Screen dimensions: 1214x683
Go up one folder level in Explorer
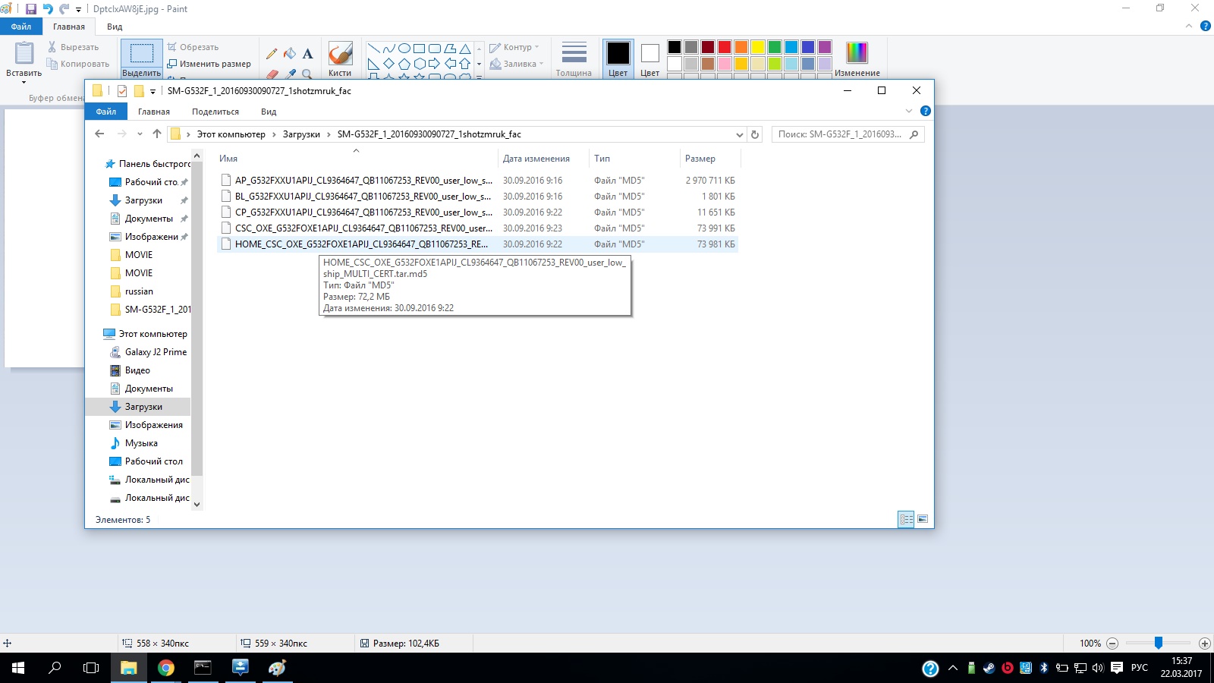click(157, 134)
